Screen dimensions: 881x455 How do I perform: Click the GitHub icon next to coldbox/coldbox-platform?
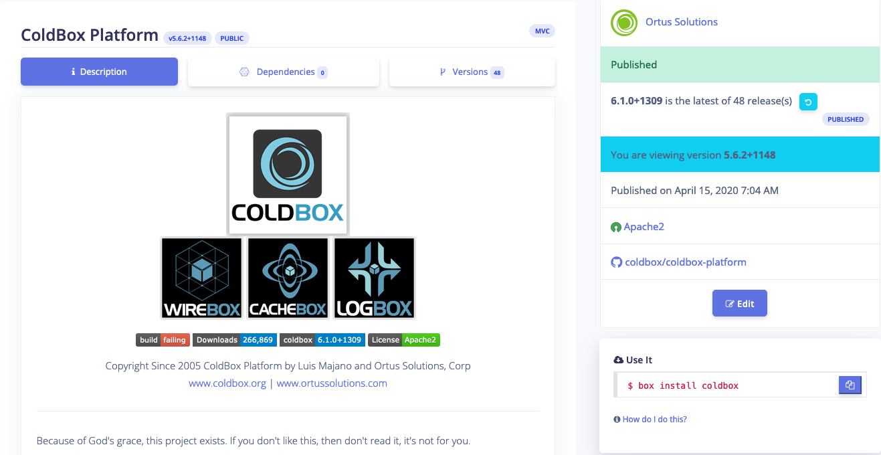616,262
